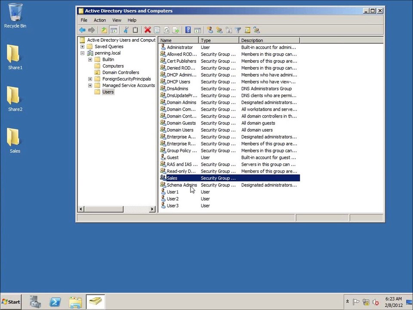Viewport: 413px width, 310px height.
Task: Create a new user via toolbar icon
Action: (x=210, y=30)
